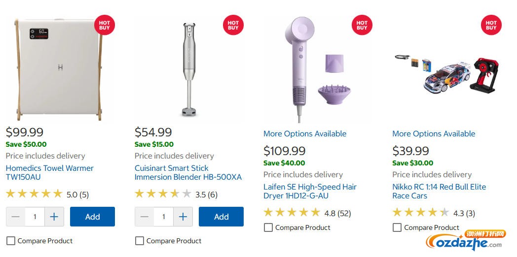Select Compare Product checkbox for Nikko RC car

pos(397,227)
